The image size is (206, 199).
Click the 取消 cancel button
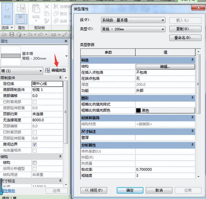[x=159, y=190]
